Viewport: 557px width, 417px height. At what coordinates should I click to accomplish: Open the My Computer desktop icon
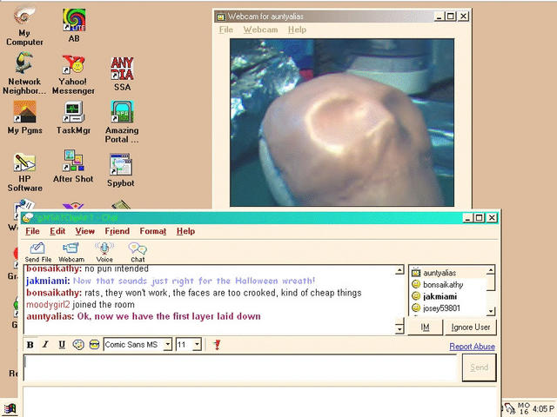(x=24, y=27)
